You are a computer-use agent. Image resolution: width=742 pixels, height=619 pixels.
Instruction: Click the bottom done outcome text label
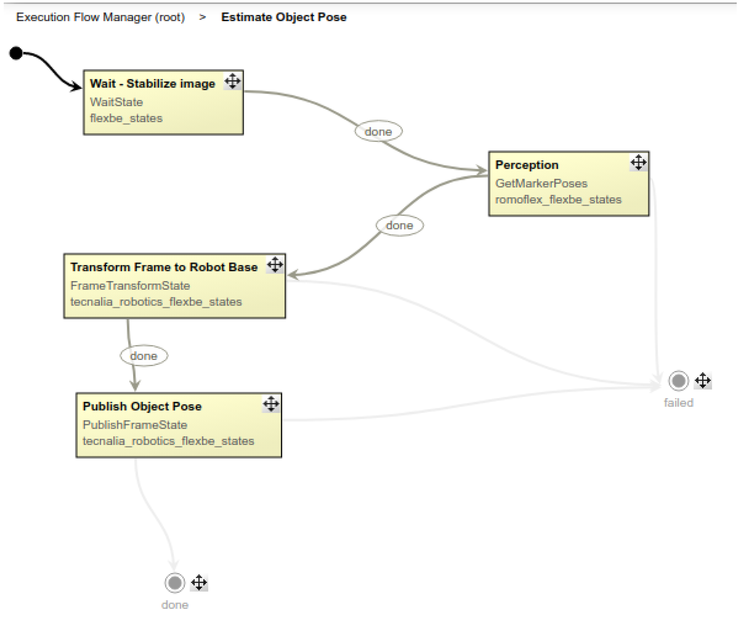pyautogui.click(x=175, y=605)
